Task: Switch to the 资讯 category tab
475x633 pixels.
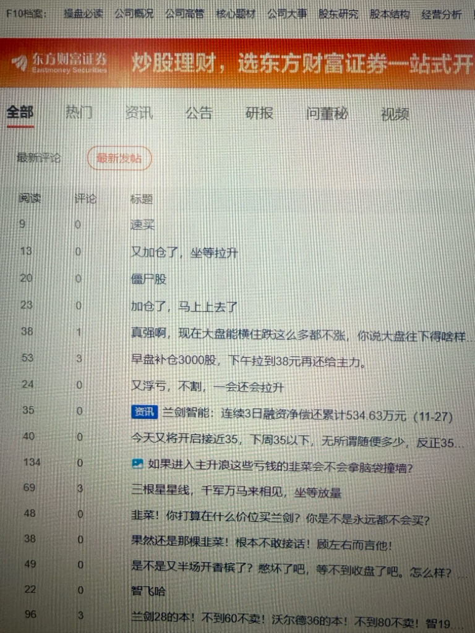Action: click(139, 113)
